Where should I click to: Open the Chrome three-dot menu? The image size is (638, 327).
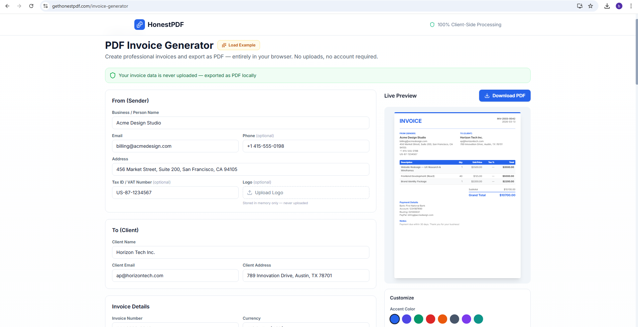click(x=631, y=6)
